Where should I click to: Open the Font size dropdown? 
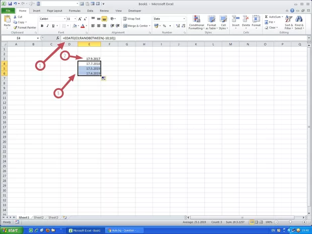coord(75,19)
